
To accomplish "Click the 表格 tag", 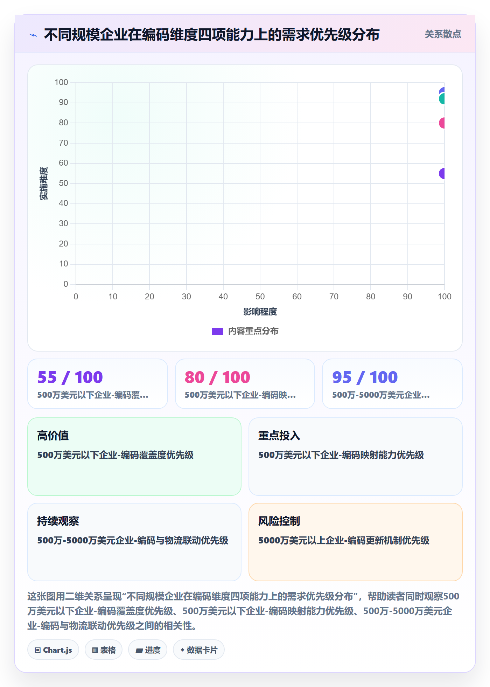I will pos(104,650).
